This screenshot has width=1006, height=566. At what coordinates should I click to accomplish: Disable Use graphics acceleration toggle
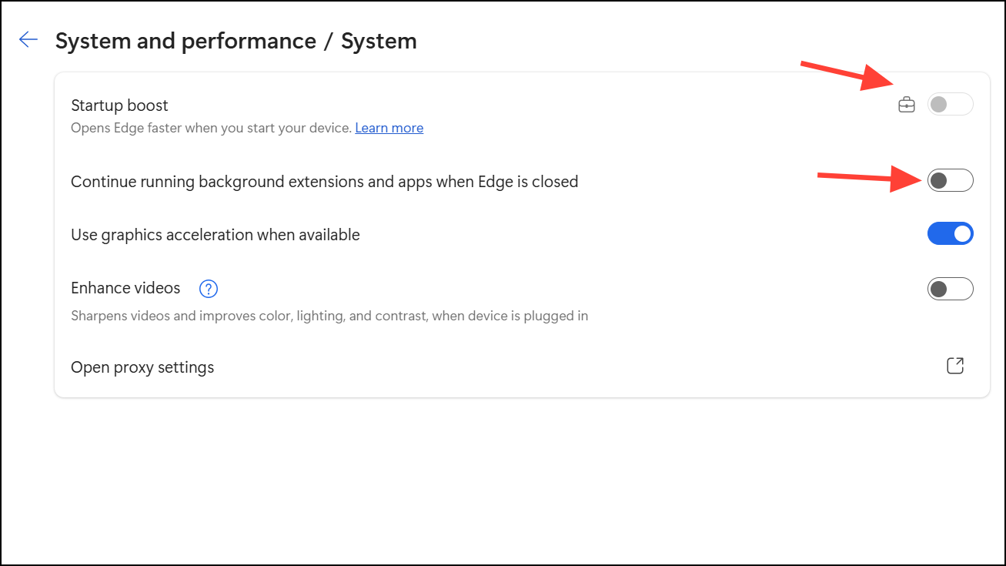pyautogui.click(x=950, y=234)
